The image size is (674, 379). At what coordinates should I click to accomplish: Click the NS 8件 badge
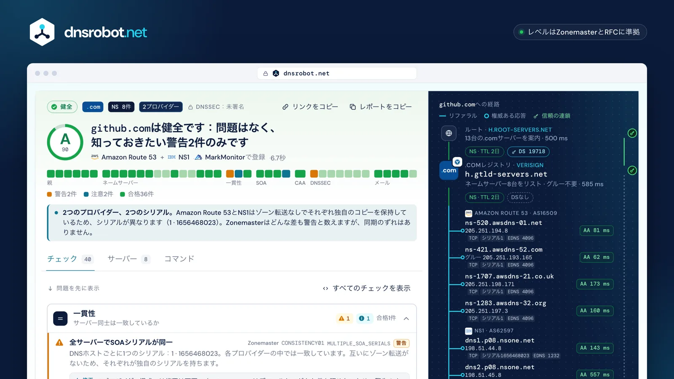click(x=121, y=107)
